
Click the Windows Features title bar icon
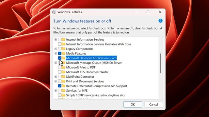[x=54, y=12]
